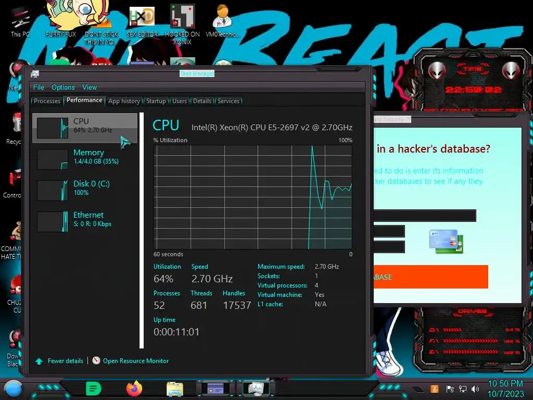Image resolution: width=533 pixels, height=400 pixels.
Task: Click the middle black input field in the security window
Action: point(389,231)
